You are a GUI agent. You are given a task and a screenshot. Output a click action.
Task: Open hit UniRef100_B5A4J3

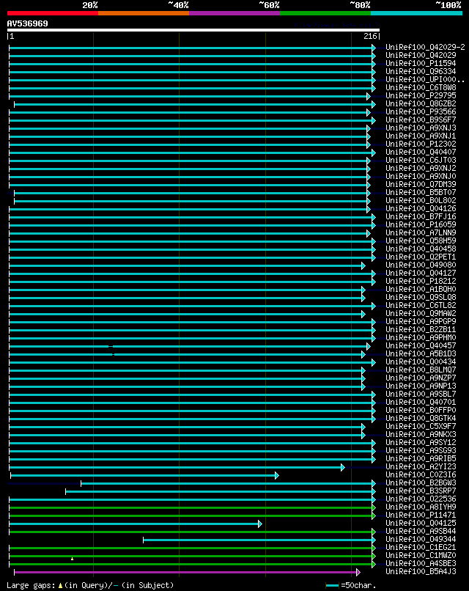pos(421,572)
